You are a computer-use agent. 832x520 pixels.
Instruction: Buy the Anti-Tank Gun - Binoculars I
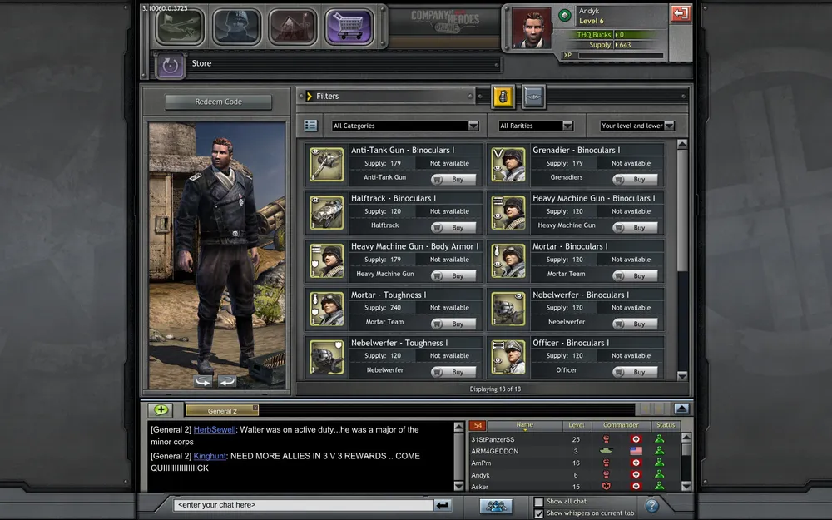(453, 179)
